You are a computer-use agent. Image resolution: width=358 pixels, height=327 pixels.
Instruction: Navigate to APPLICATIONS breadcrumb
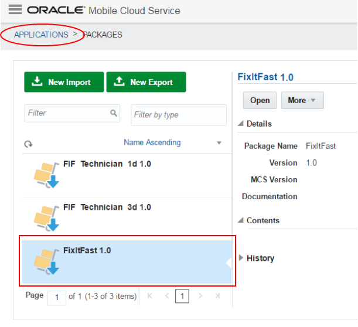[x=41, y=35]
